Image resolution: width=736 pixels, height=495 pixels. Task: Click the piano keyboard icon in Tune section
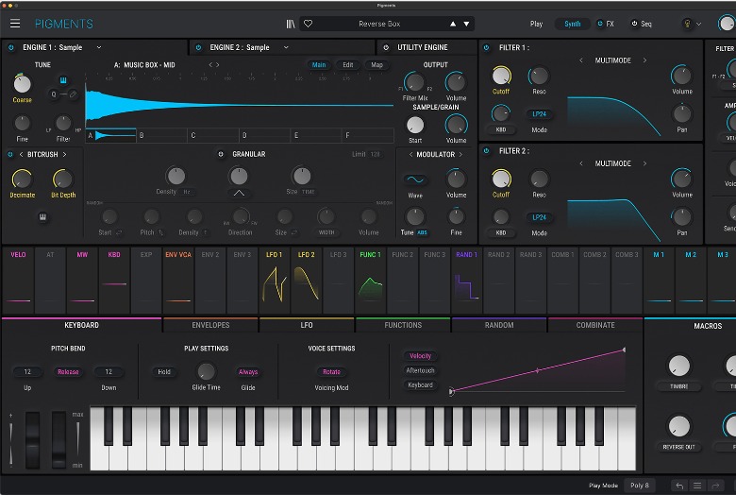(63, 80)
